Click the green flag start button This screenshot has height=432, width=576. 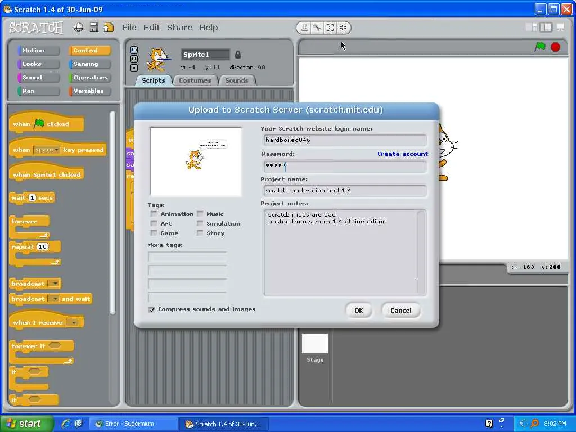coord(540,47)
